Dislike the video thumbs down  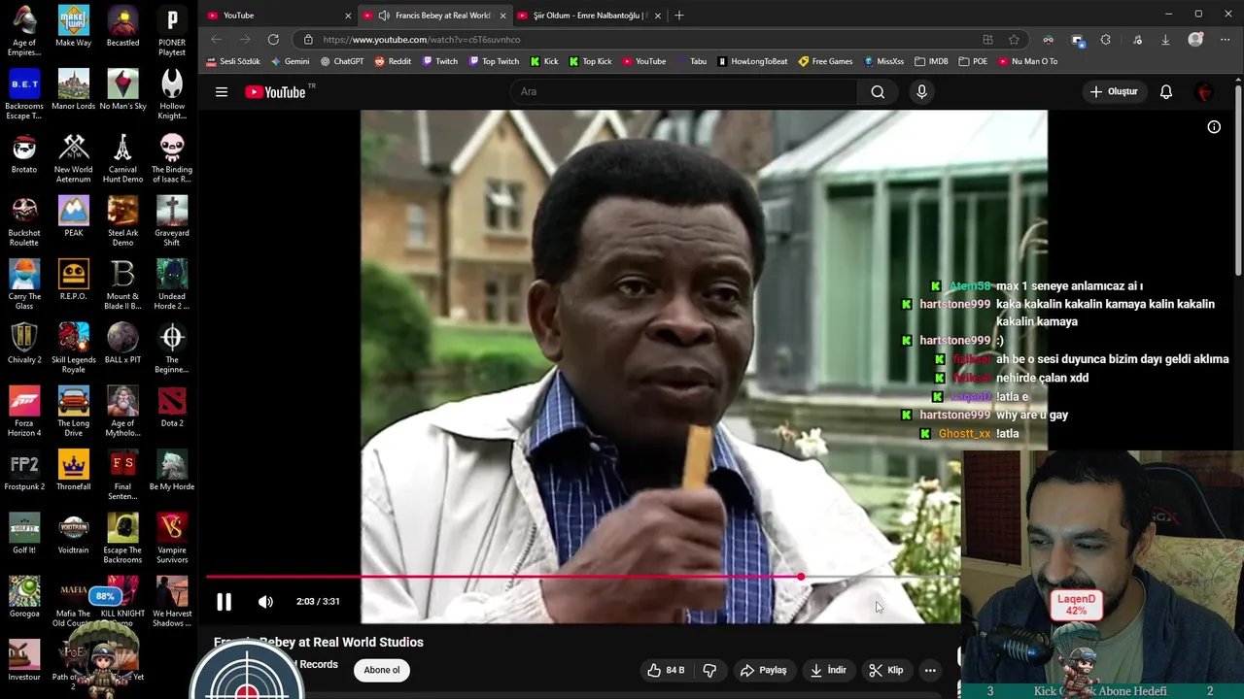(x=709, y=670)
